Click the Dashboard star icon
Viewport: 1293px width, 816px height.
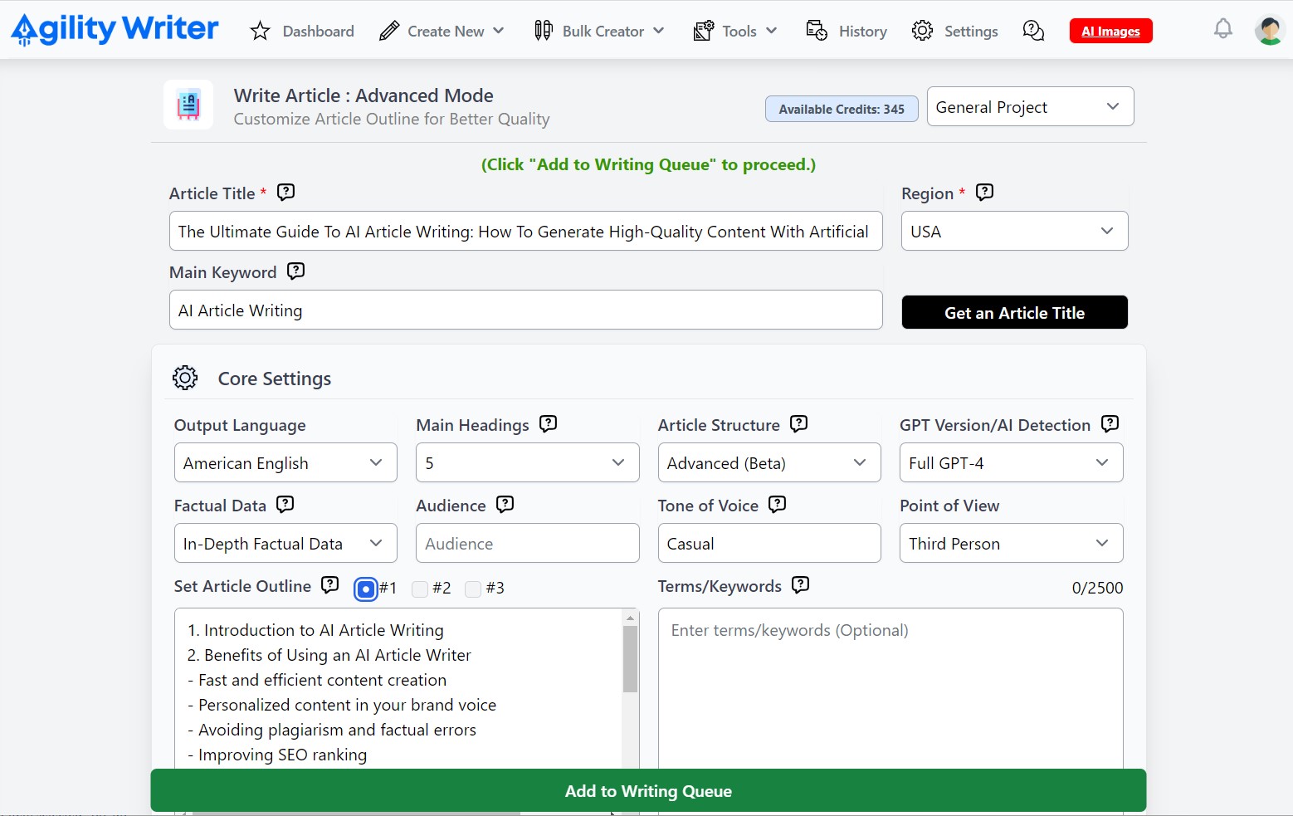coord(259,30)
